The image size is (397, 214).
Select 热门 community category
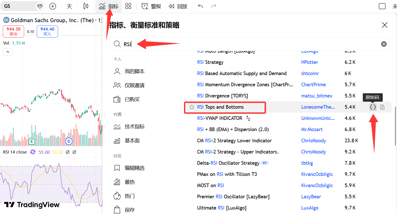click(x=124, y=196)
